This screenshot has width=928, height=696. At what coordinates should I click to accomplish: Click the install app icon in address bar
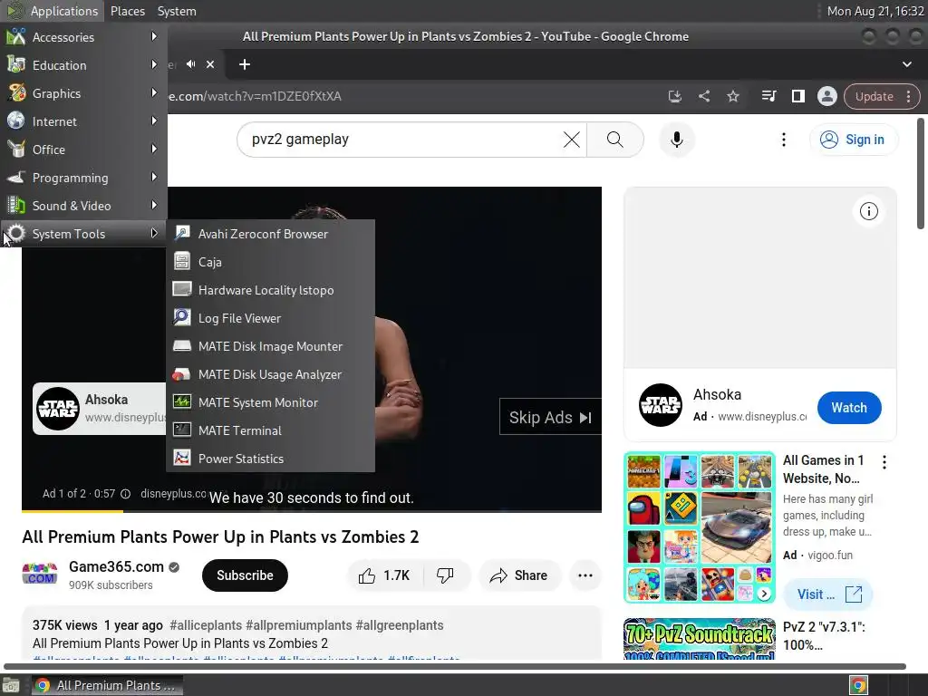tap(674, 96)
